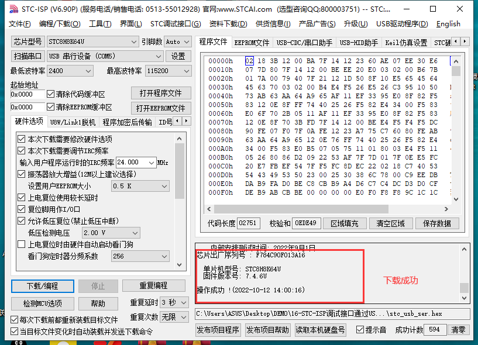
Task: Toggle 清除EEPROM缓冲区 checkbox
Action: [x=50, y=107]
